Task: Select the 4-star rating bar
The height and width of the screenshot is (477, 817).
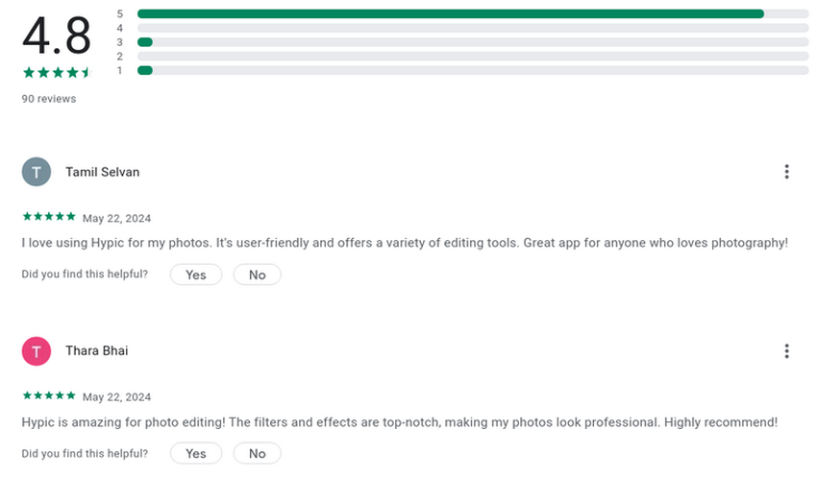Action: pyautogui.click(x=473, y=28)
